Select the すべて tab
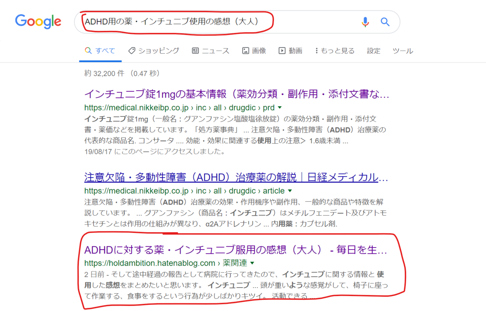 (x=100, y=51)
